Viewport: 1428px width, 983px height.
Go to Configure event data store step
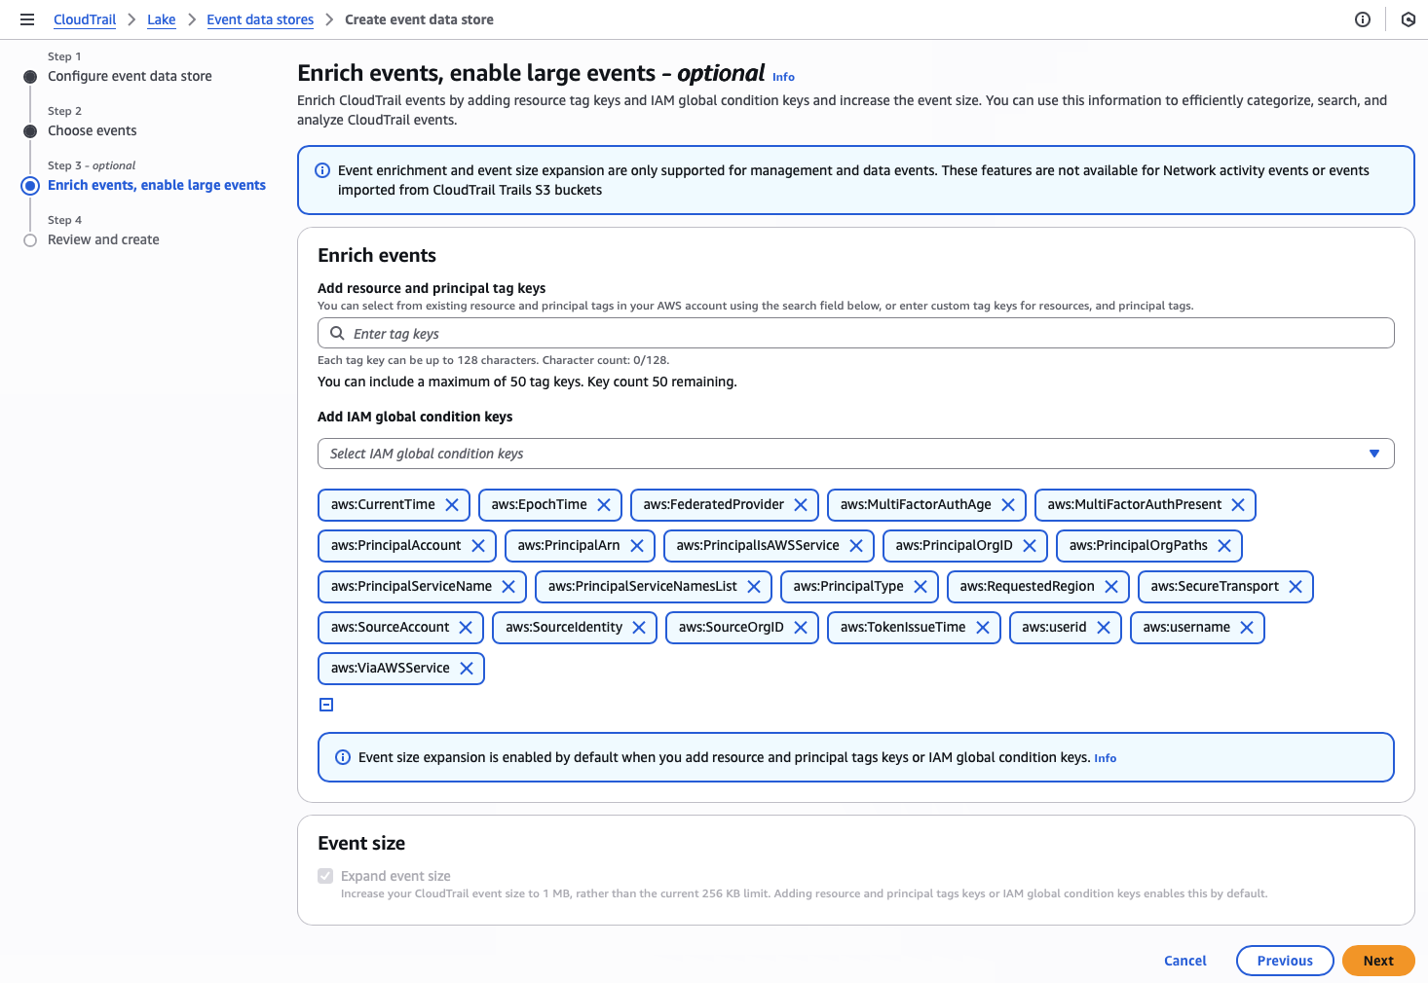tap(130, 76)
